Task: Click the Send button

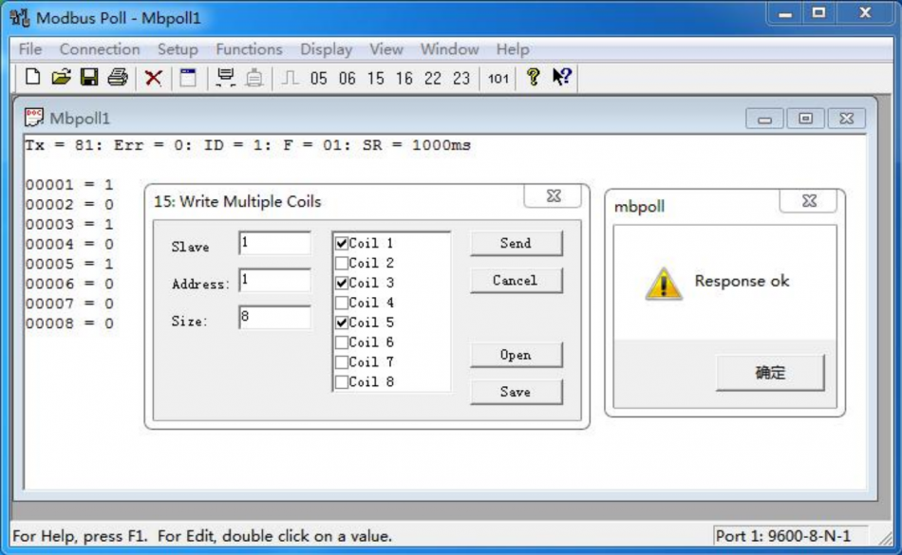Action: click(516, 244)
